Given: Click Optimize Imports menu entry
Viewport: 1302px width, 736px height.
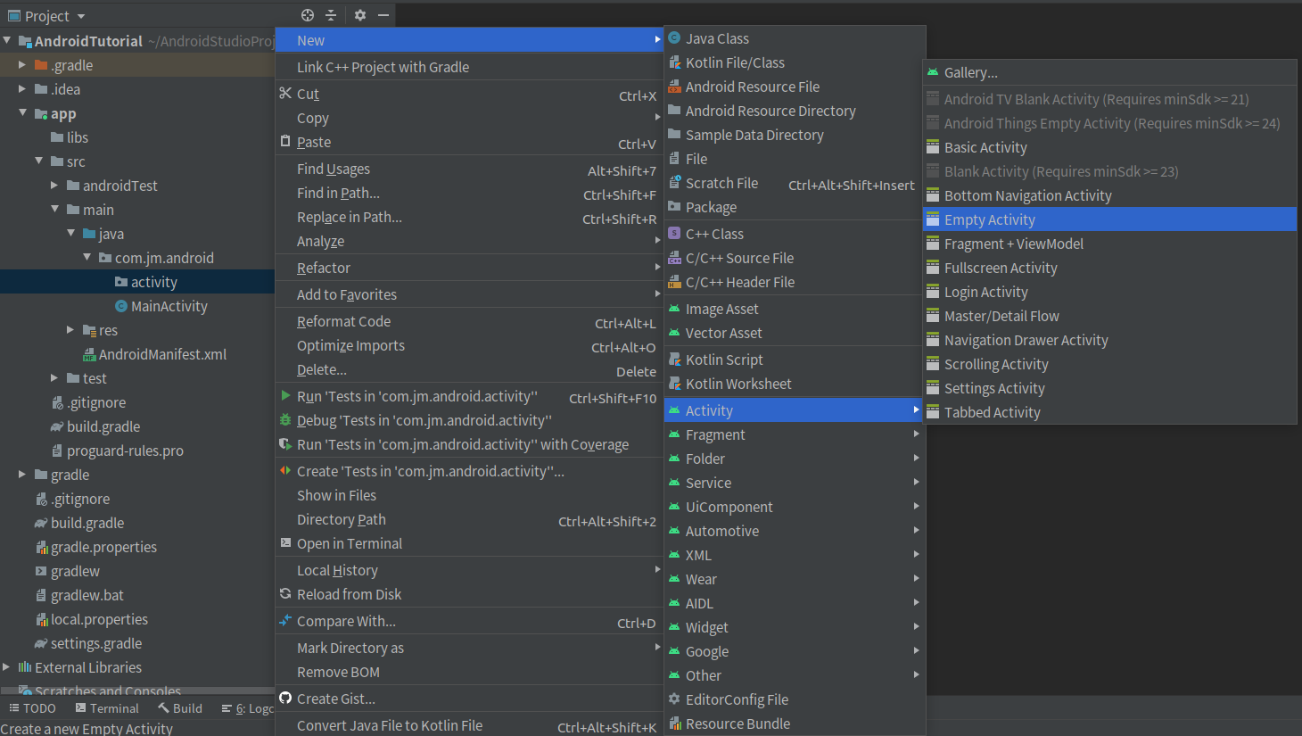Looking at the screenshot, I should click(470, 345).
